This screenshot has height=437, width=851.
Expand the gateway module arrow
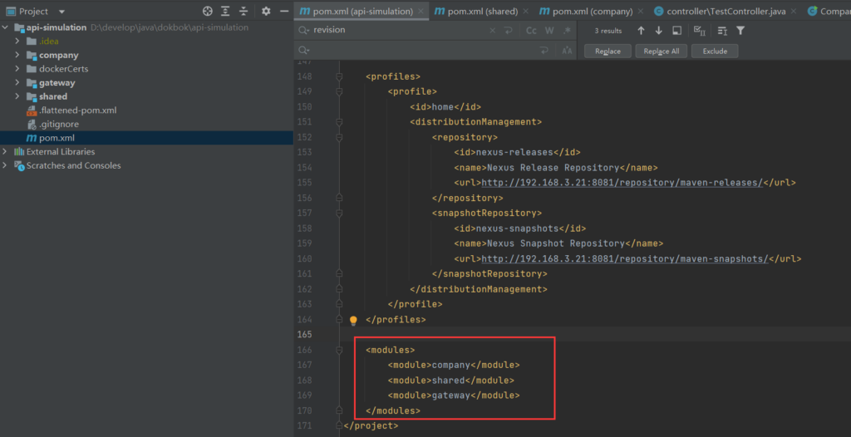pos(17,82)
